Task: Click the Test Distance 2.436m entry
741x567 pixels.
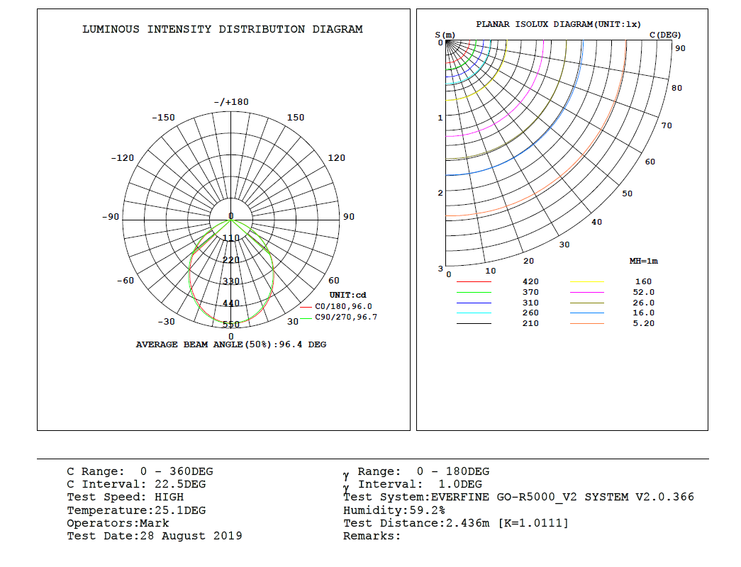Action: tap(455, 523)
